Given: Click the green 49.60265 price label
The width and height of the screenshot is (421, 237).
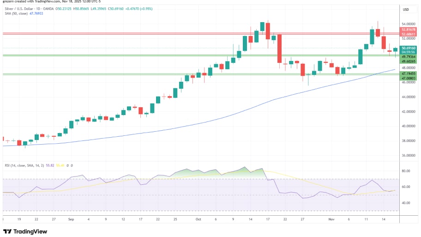Looking at the screenshot, I should click(409, 61).
